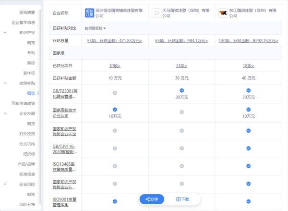Click the gray cross for 天马 in GB/T39116-2020 row
Image resolution: width=288 pixels, height=211 pixels.
tap(181, 148)
